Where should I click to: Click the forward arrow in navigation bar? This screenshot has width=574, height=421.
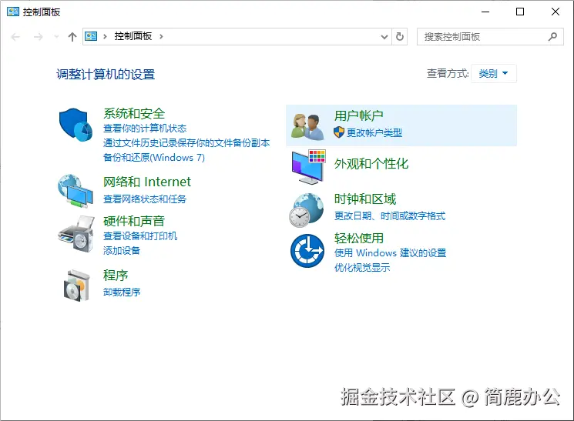(x=38, y=37)
